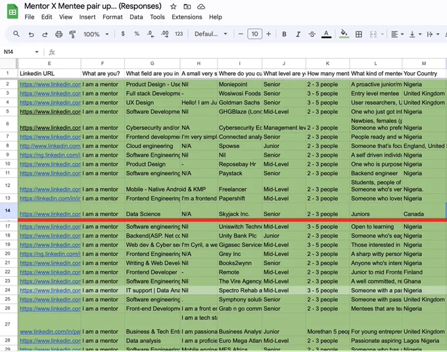Click the font size field showing 10
The image size is (447, 352).
tap(254, 34)
